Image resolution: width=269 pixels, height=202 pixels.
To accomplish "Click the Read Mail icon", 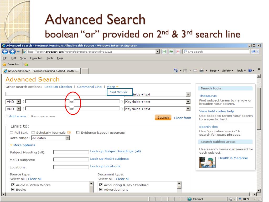I will 195,70.
